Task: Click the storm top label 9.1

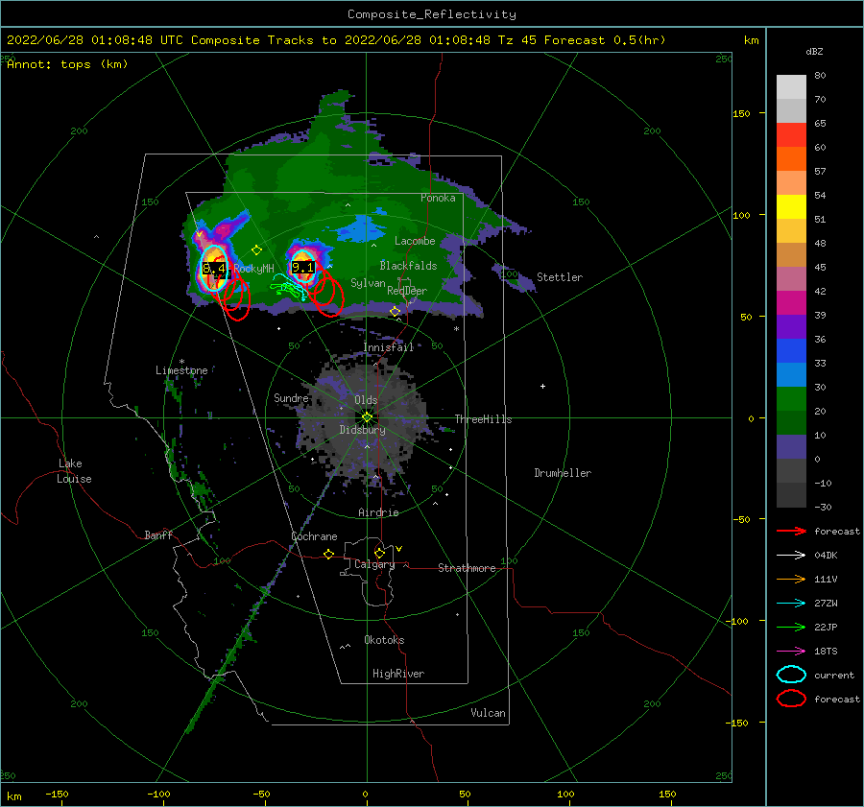Action: click(x=302, y=268)
